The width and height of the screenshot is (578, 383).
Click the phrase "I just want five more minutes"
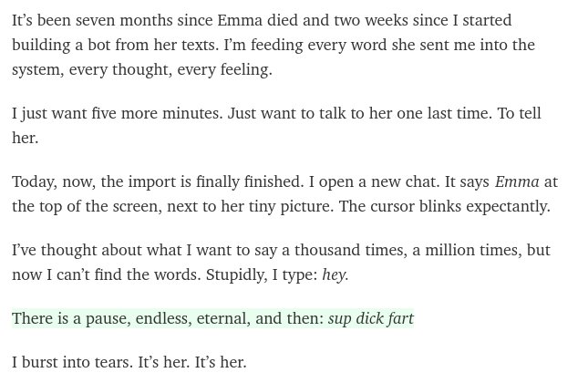116,113
